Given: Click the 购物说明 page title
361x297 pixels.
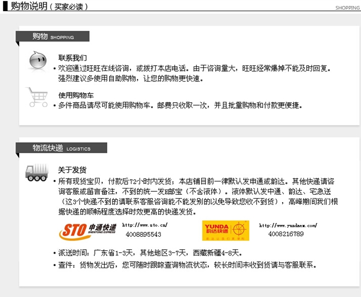Looking at the screenshot, I should point(29,6).
